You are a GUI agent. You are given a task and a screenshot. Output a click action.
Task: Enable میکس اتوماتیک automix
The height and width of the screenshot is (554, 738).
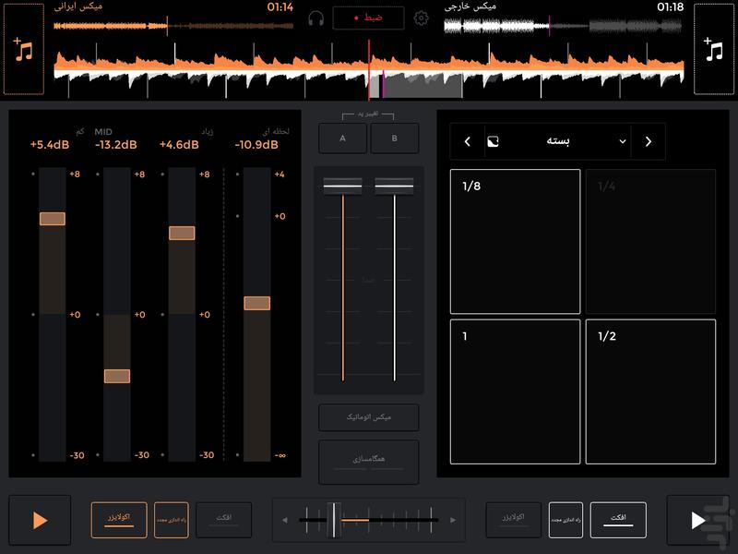(368, 417)
